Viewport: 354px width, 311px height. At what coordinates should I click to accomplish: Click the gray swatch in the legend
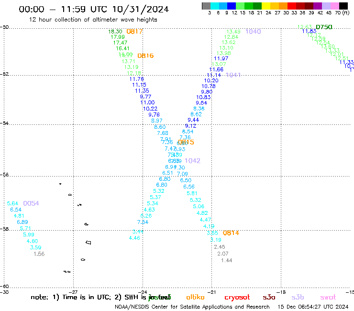206,6
